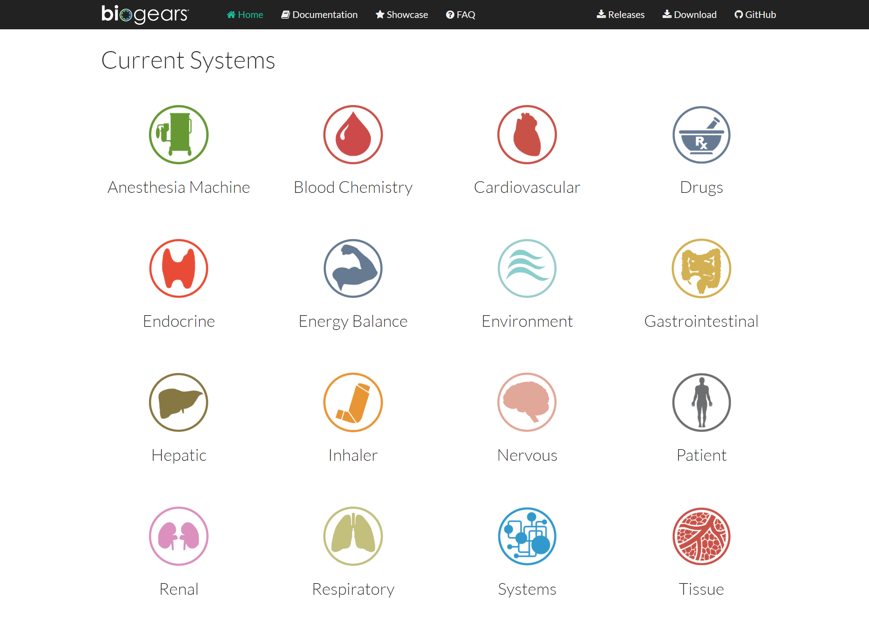The height and width of the screenshot is (642, 869).
Task: Click the GitHub link in navbar
Action: [755, 15]
